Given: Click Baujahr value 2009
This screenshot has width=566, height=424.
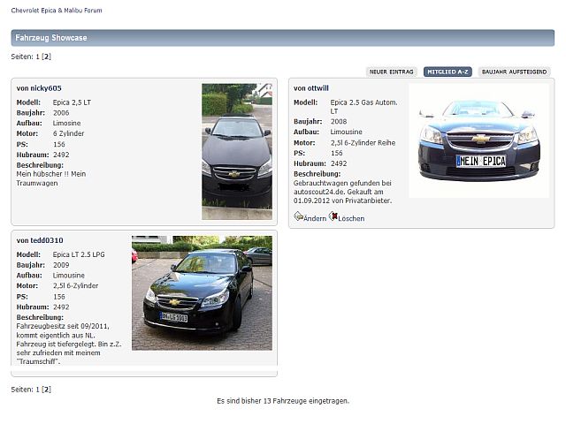Looking at the screenshot, I should tap(61, 265).
